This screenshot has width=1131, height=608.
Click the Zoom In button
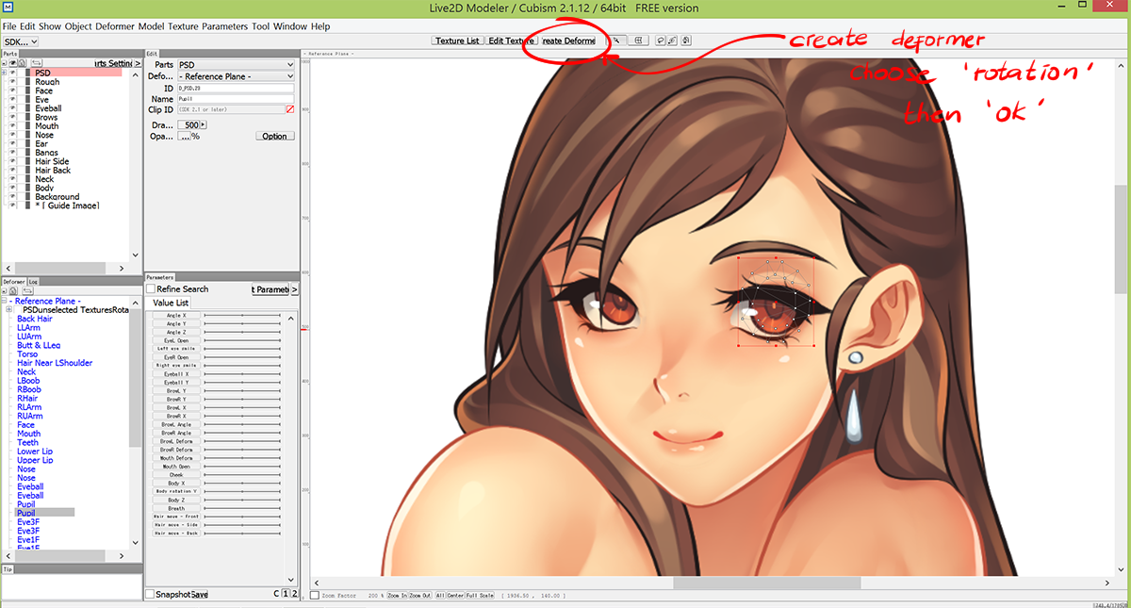397,596
